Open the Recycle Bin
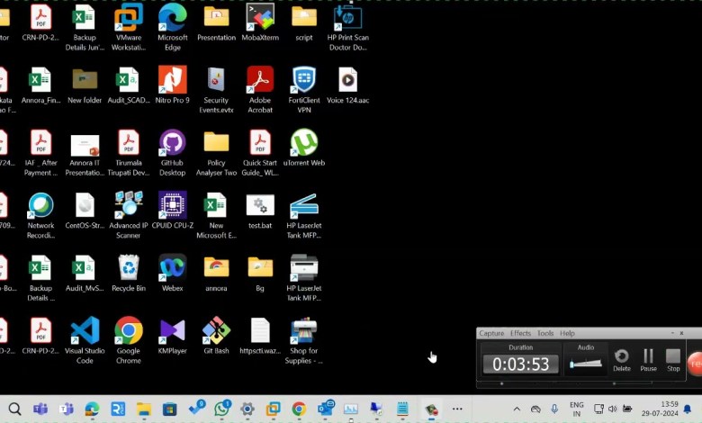Image resolution: width=702 pixels, height=423 pixels. (129, 273)
